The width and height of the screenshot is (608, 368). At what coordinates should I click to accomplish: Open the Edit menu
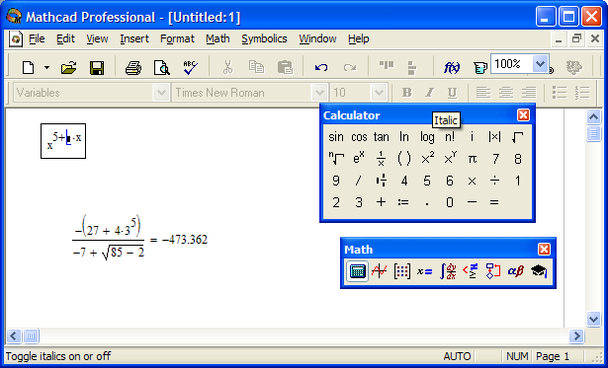(65, 38)
